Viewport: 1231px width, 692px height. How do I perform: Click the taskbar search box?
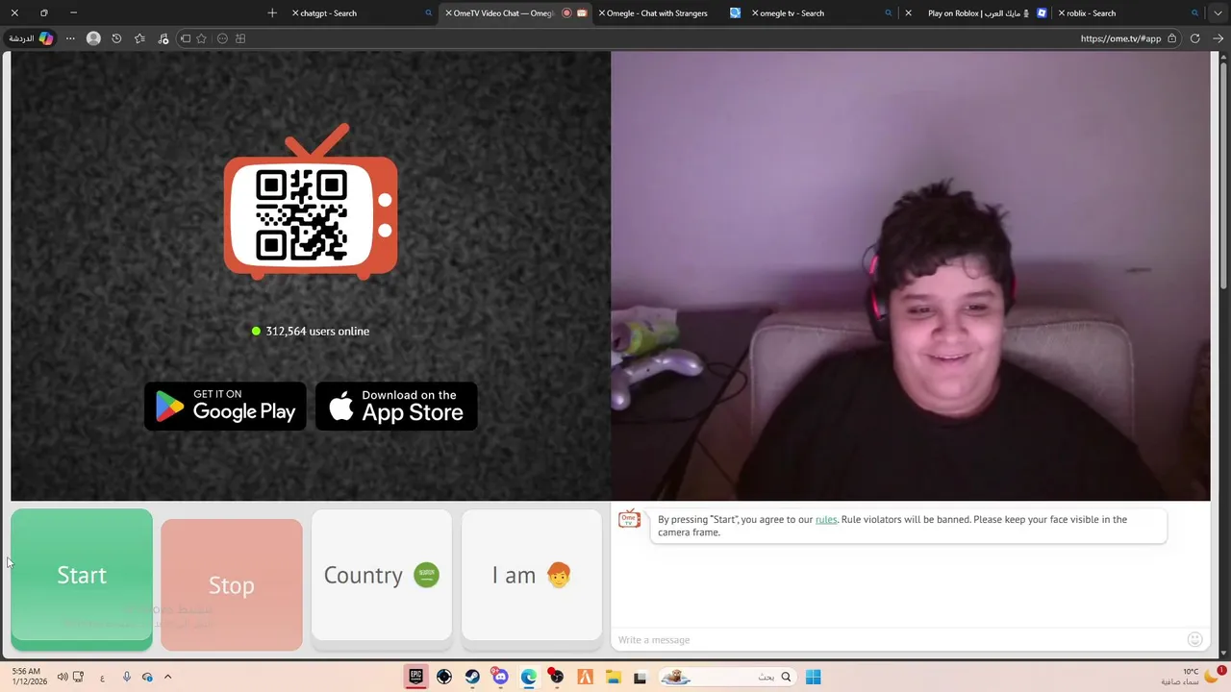(x=728, y=677)
